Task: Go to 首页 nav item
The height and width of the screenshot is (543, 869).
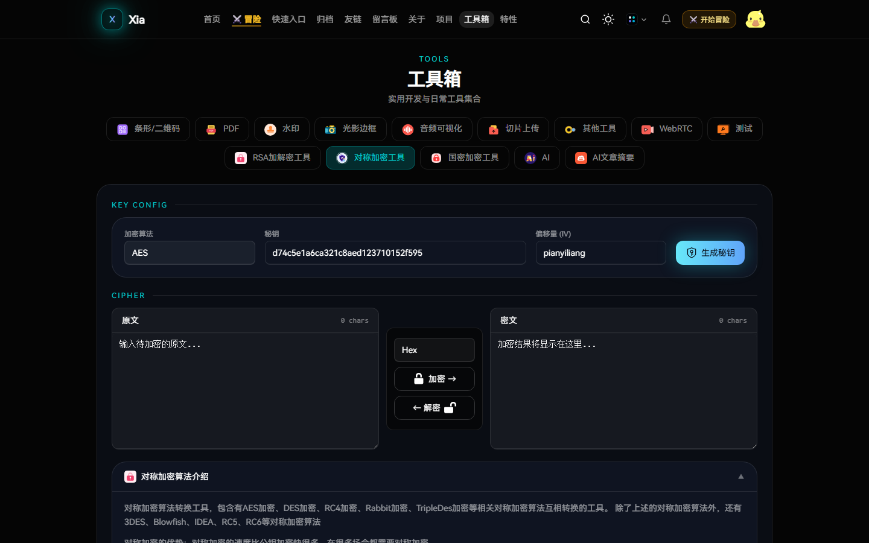Action: coord(212,19)
